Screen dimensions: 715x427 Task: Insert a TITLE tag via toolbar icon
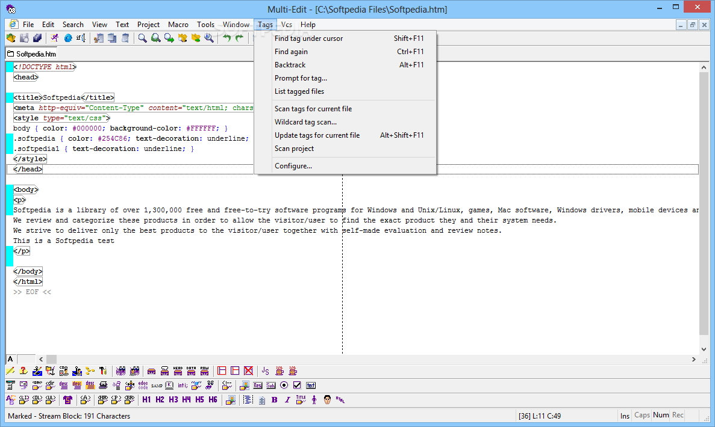(x=301, y=400)
